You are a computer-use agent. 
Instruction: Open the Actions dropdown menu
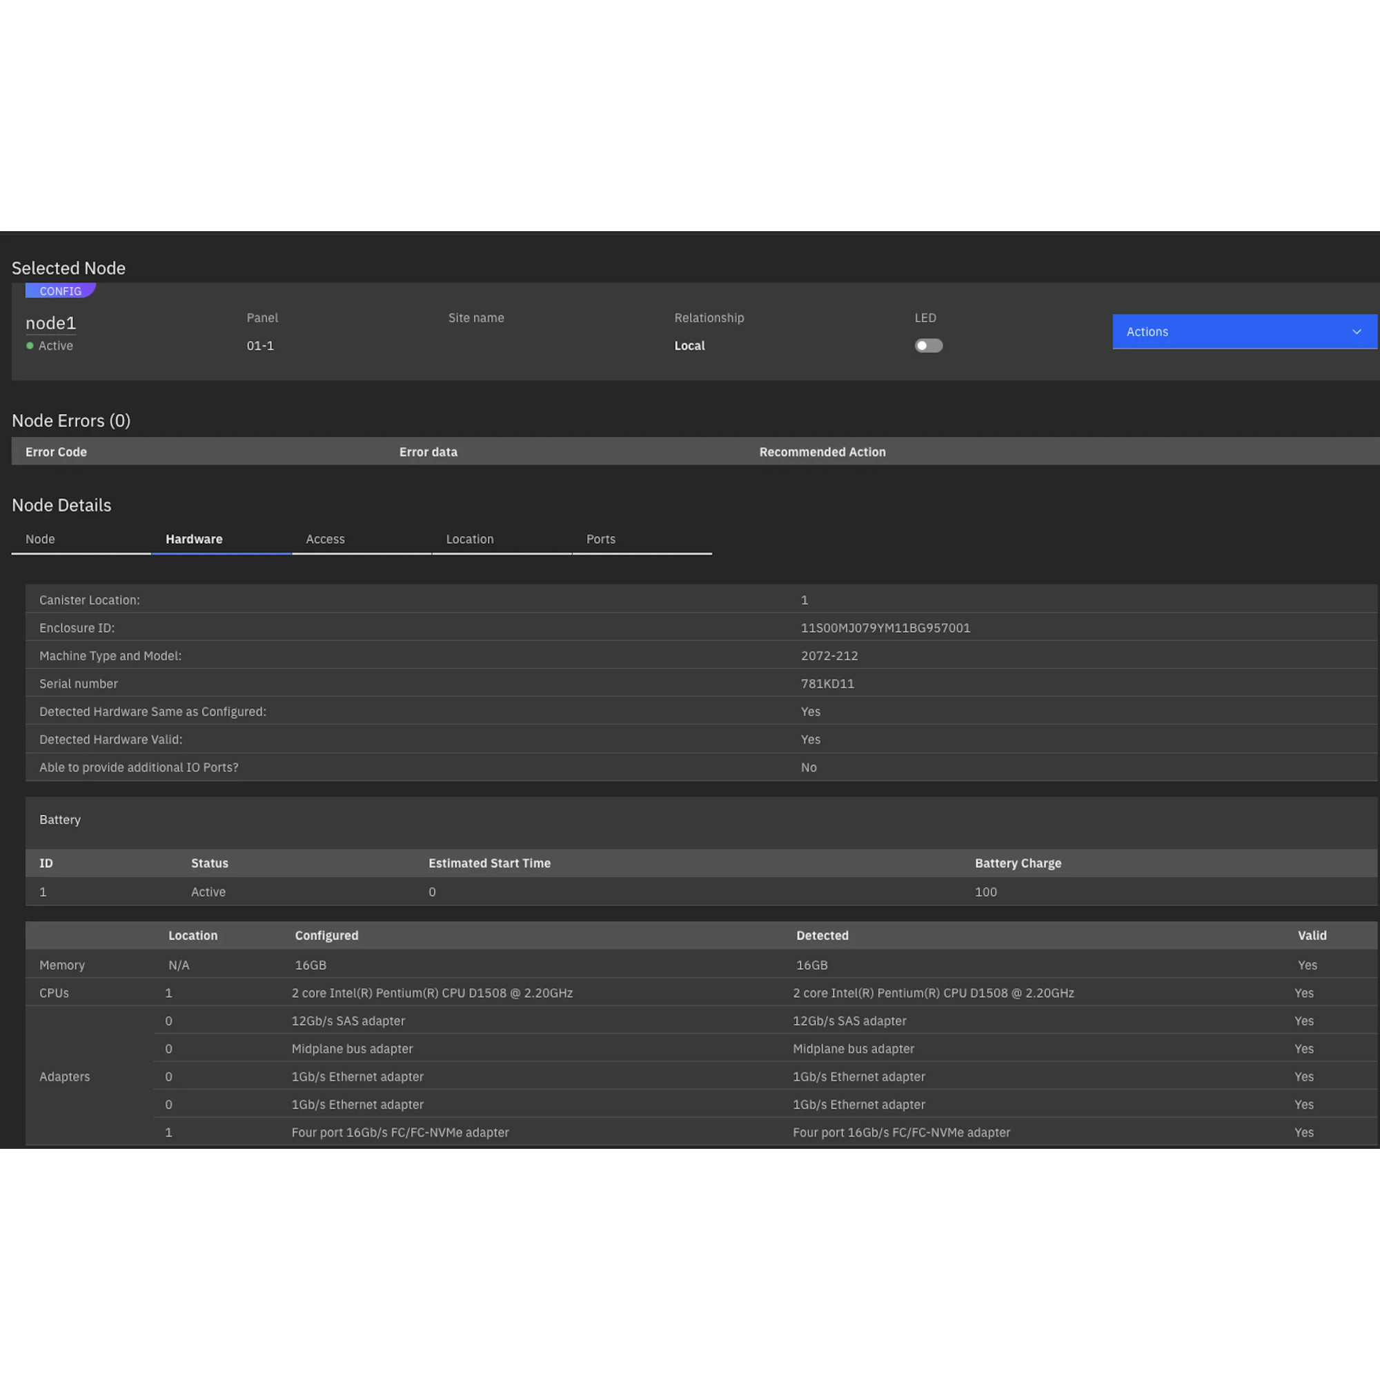coord(1243,331)
